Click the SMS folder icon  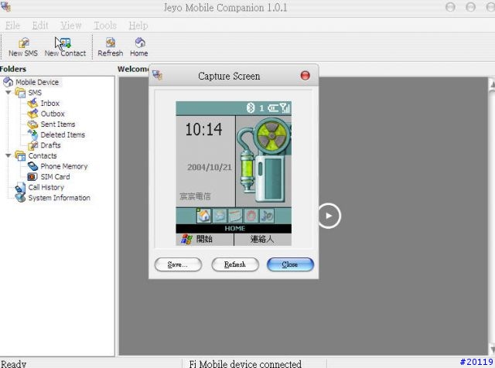tap(21, 93)
